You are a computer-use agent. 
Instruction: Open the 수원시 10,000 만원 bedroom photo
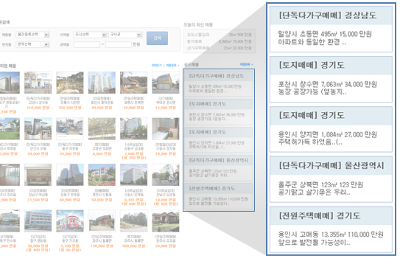coord(166,129)
